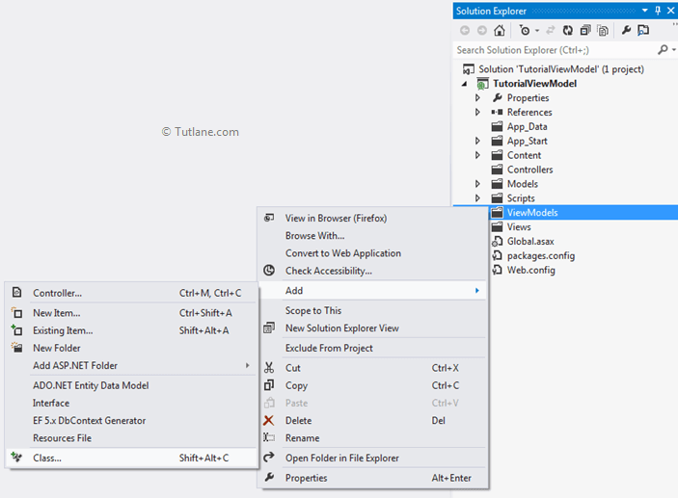This screenshot has width=678, height=498.
Task: Go Home in Solution Explorer toolbar
Action: [500, 30]
